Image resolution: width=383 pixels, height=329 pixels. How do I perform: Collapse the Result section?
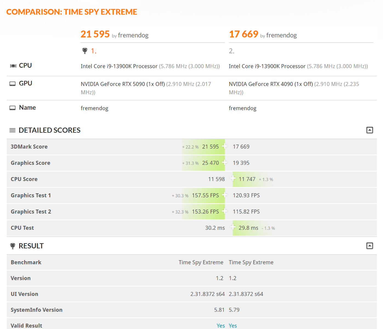(x=370, y=246)
